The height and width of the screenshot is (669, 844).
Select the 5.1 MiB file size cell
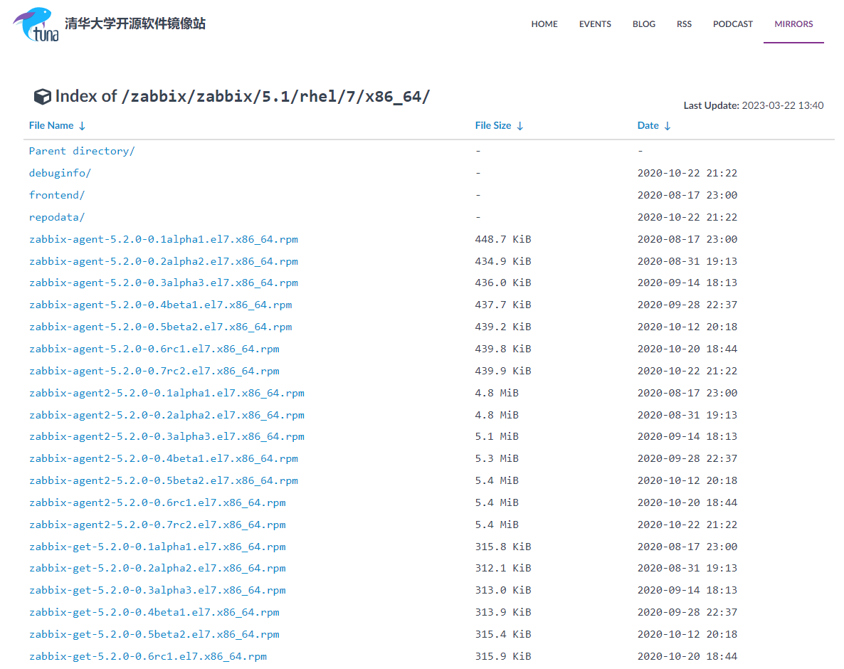497,437
